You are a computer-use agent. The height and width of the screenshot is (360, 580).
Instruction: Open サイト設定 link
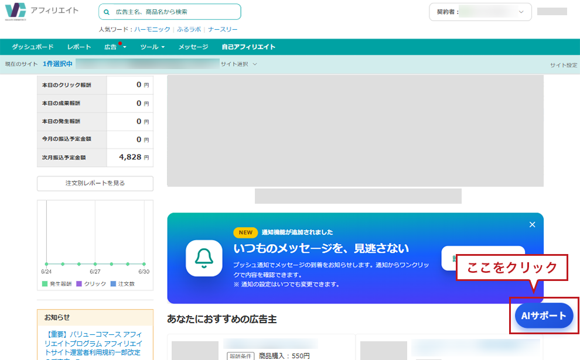tap(564, 65)
